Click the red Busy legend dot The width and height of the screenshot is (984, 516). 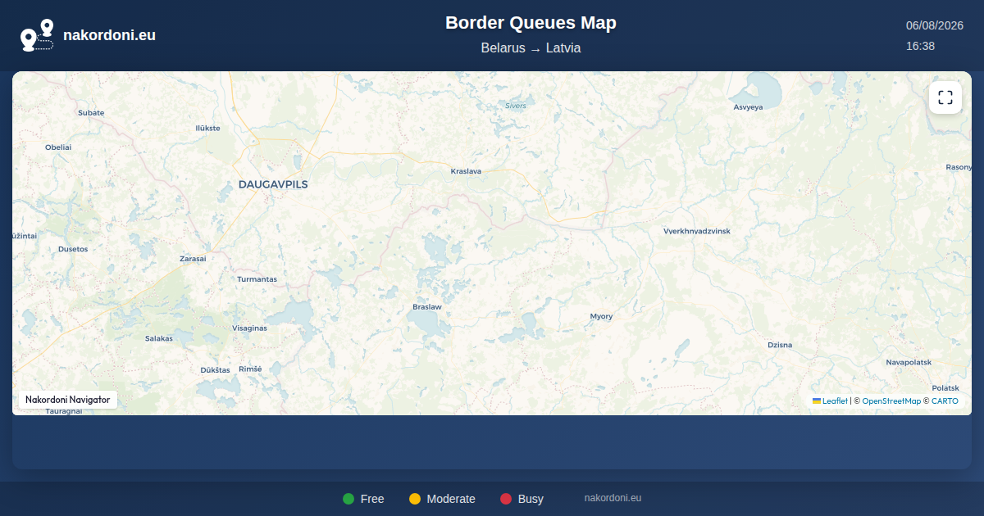coord(506,499)
